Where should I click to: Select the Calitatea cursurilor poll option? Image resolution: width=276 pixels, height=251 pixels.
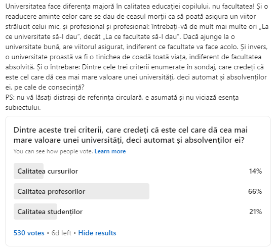[138, 171]
